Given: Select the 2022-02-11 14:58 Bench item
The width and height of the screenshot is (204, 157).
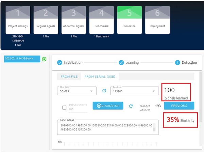Looking at the screenshot, I should (22, 59).
